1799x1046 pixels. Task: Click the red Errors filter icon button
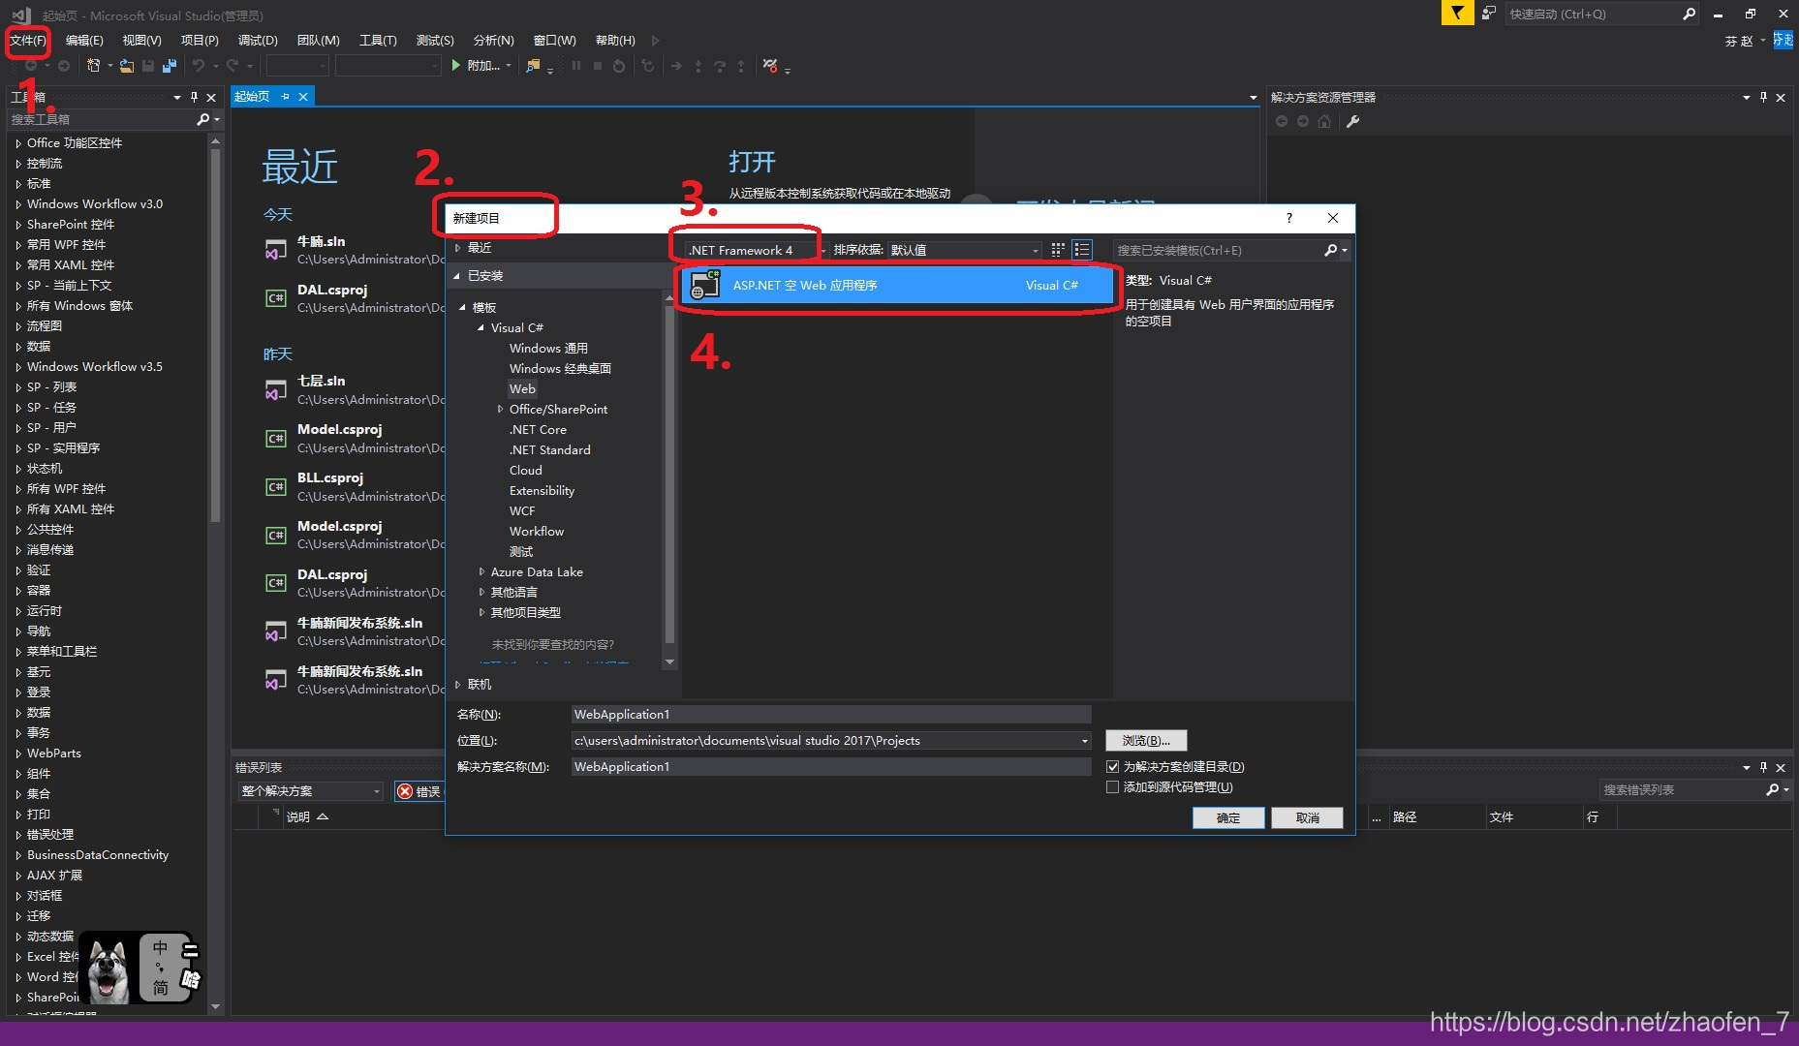coord(419,791)
